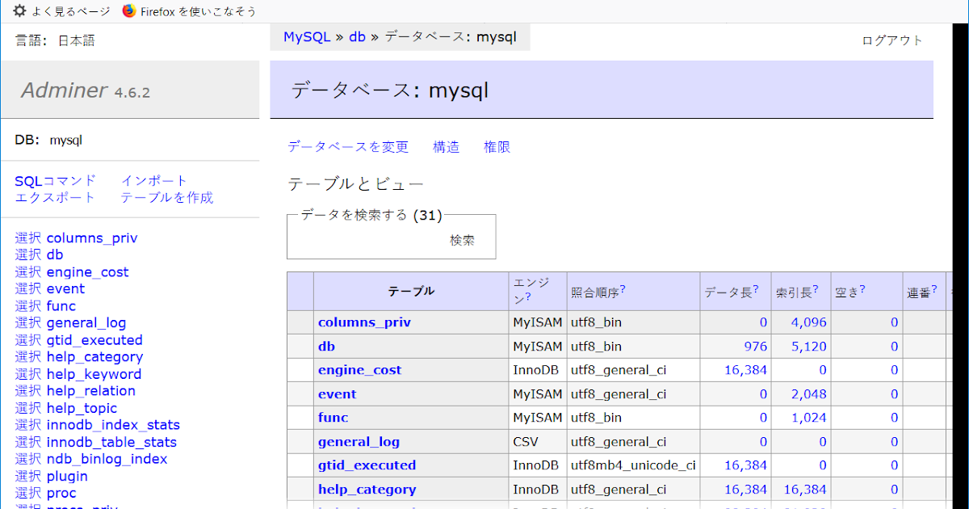Open help for the 連番 column header
The height and width of the screenshot is (509, 969).
click(x=933, y=288)
